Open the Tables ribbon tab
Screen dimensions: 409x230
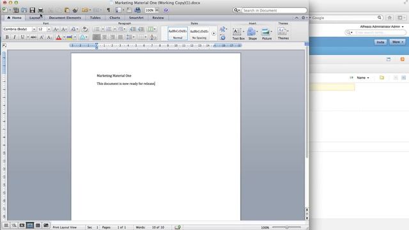(x=95, y=18)
